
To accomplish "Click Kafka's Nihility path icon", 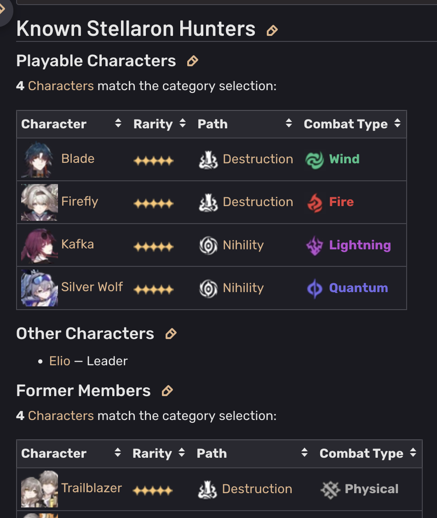I will [208, 246].
